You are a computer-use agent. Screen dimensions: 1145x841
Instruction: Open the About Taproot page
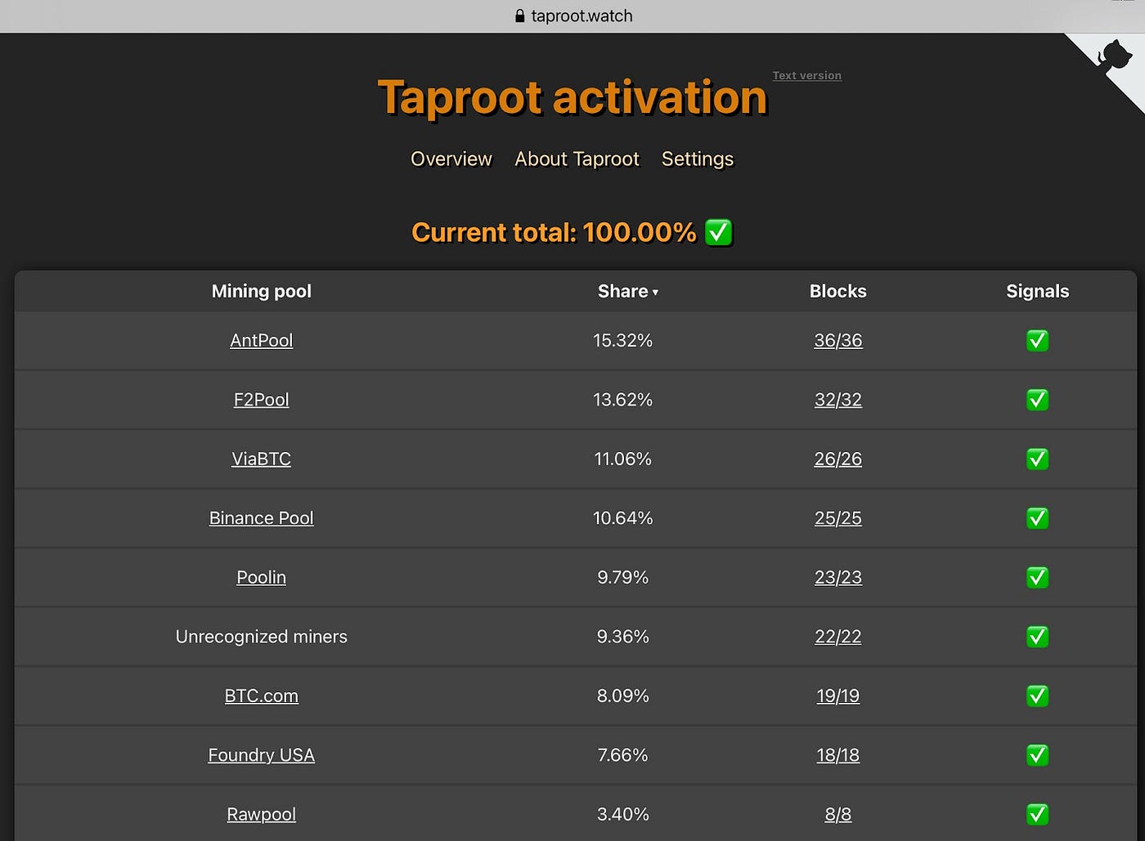(577, 159)
